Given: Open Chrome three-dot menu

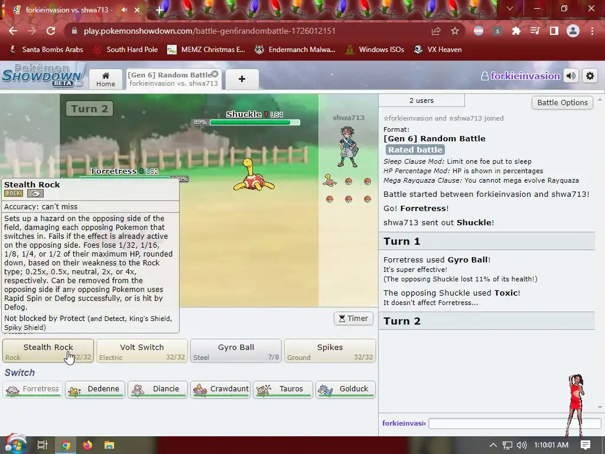Looking at the screenshot, I should (x=592, y=31).
